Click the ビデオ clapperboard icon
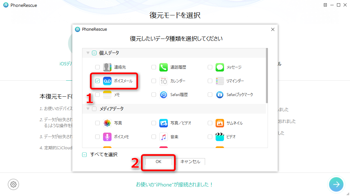Image resolution: width=350 pixels, height=196 pixels. 219,137
